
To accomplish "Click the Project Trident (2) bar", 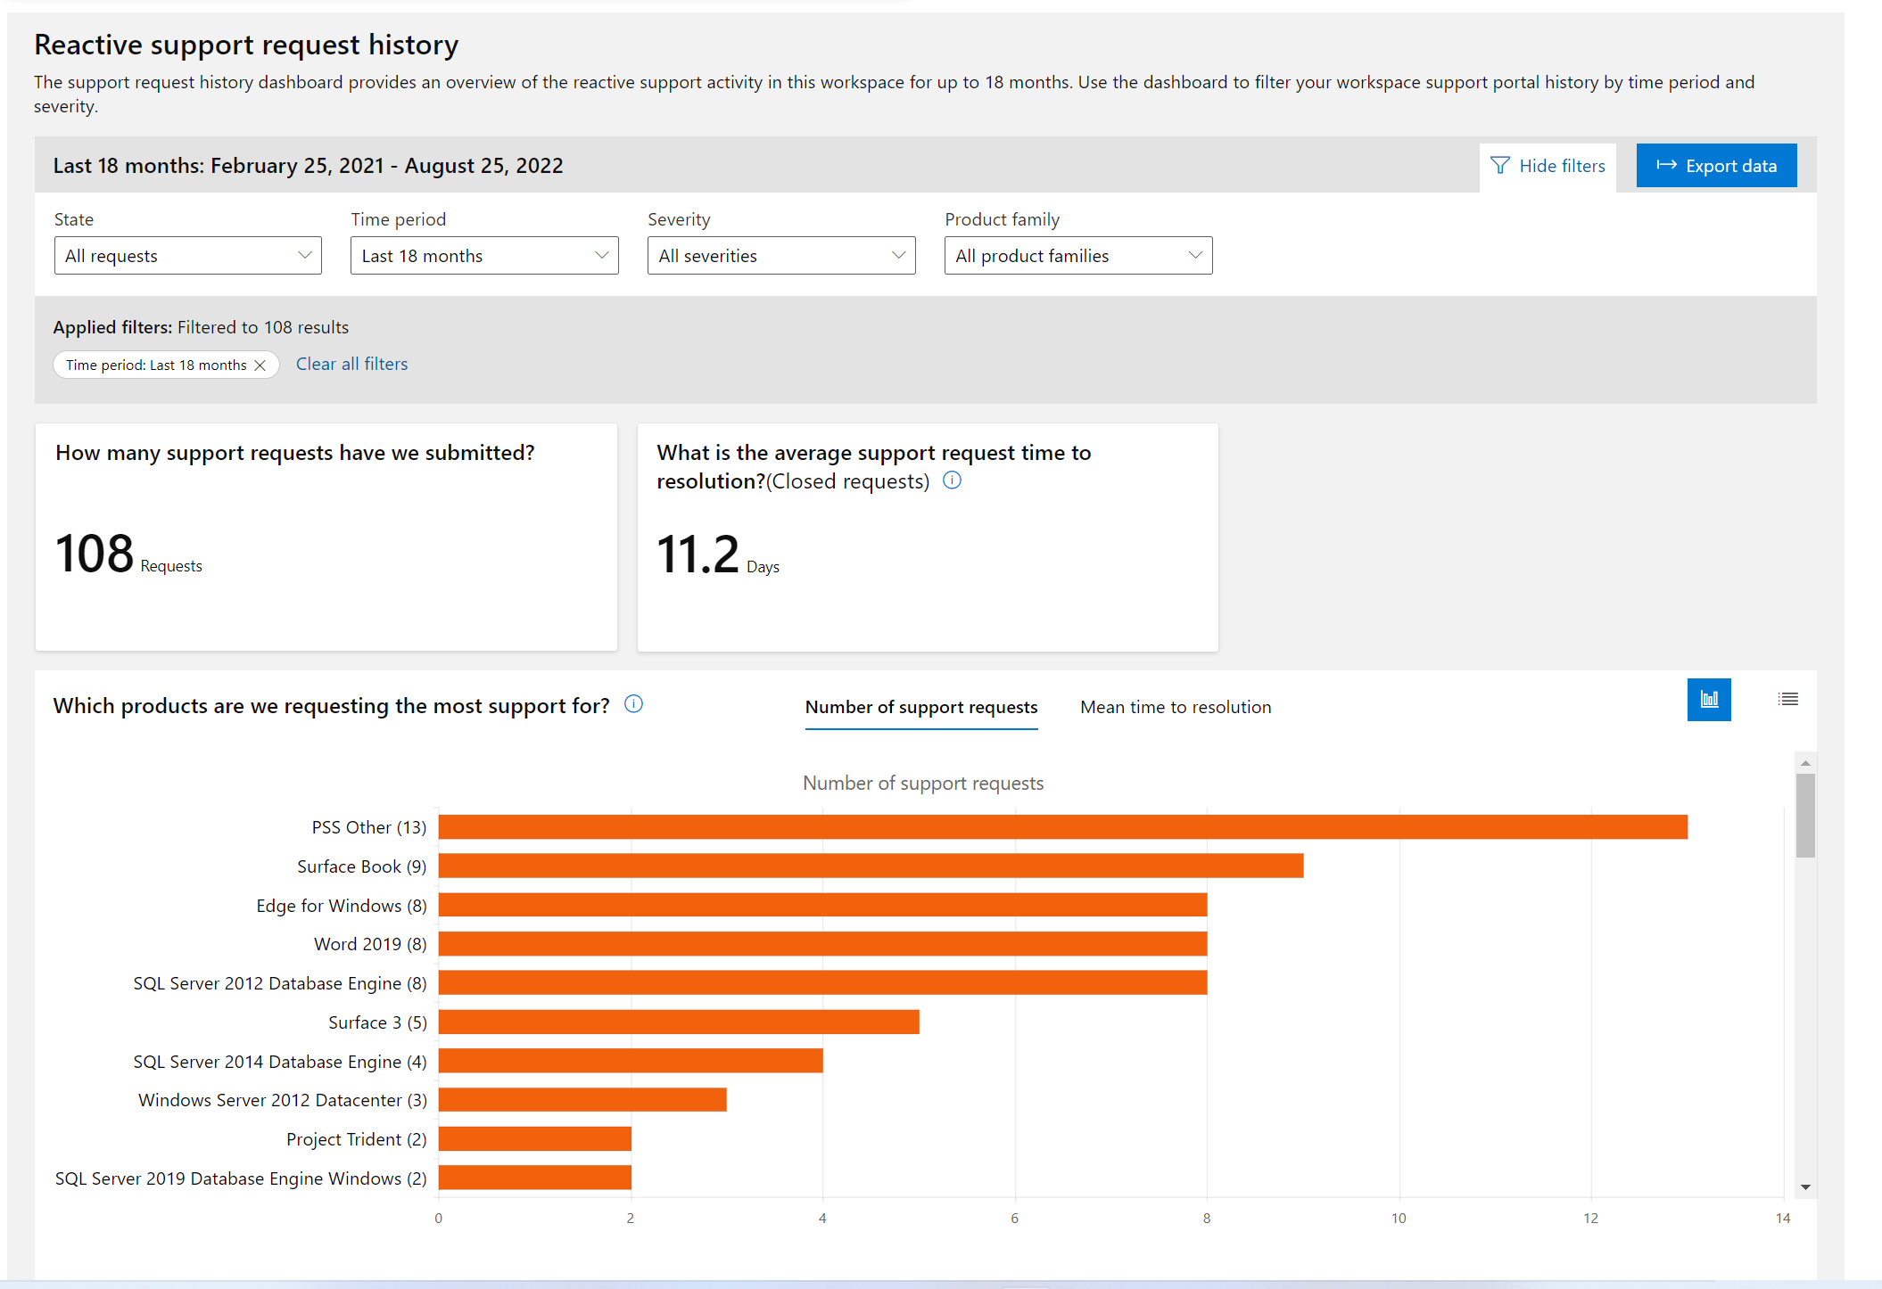I will pos(535,1138).
